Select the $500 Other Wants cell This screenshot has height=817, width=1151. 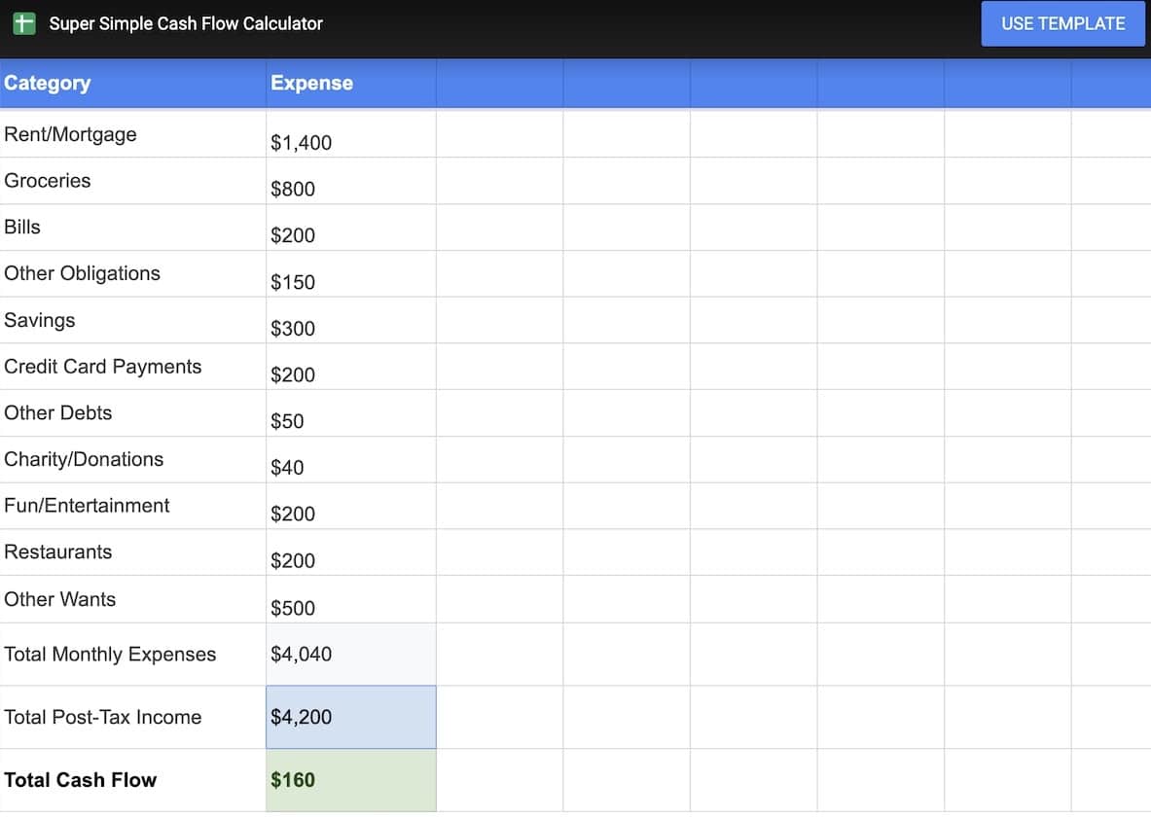click(x=351, y=599)
